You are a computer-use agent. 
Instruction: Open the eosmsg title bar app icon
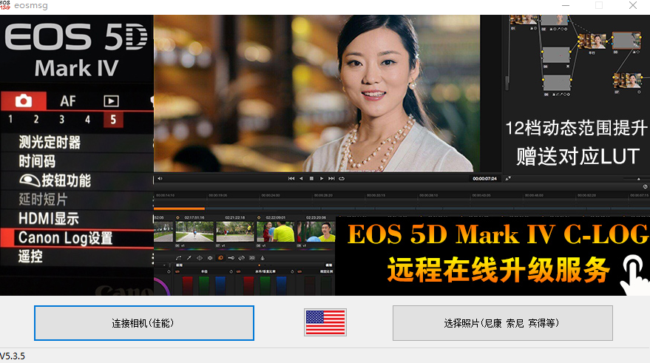[5, 5]
